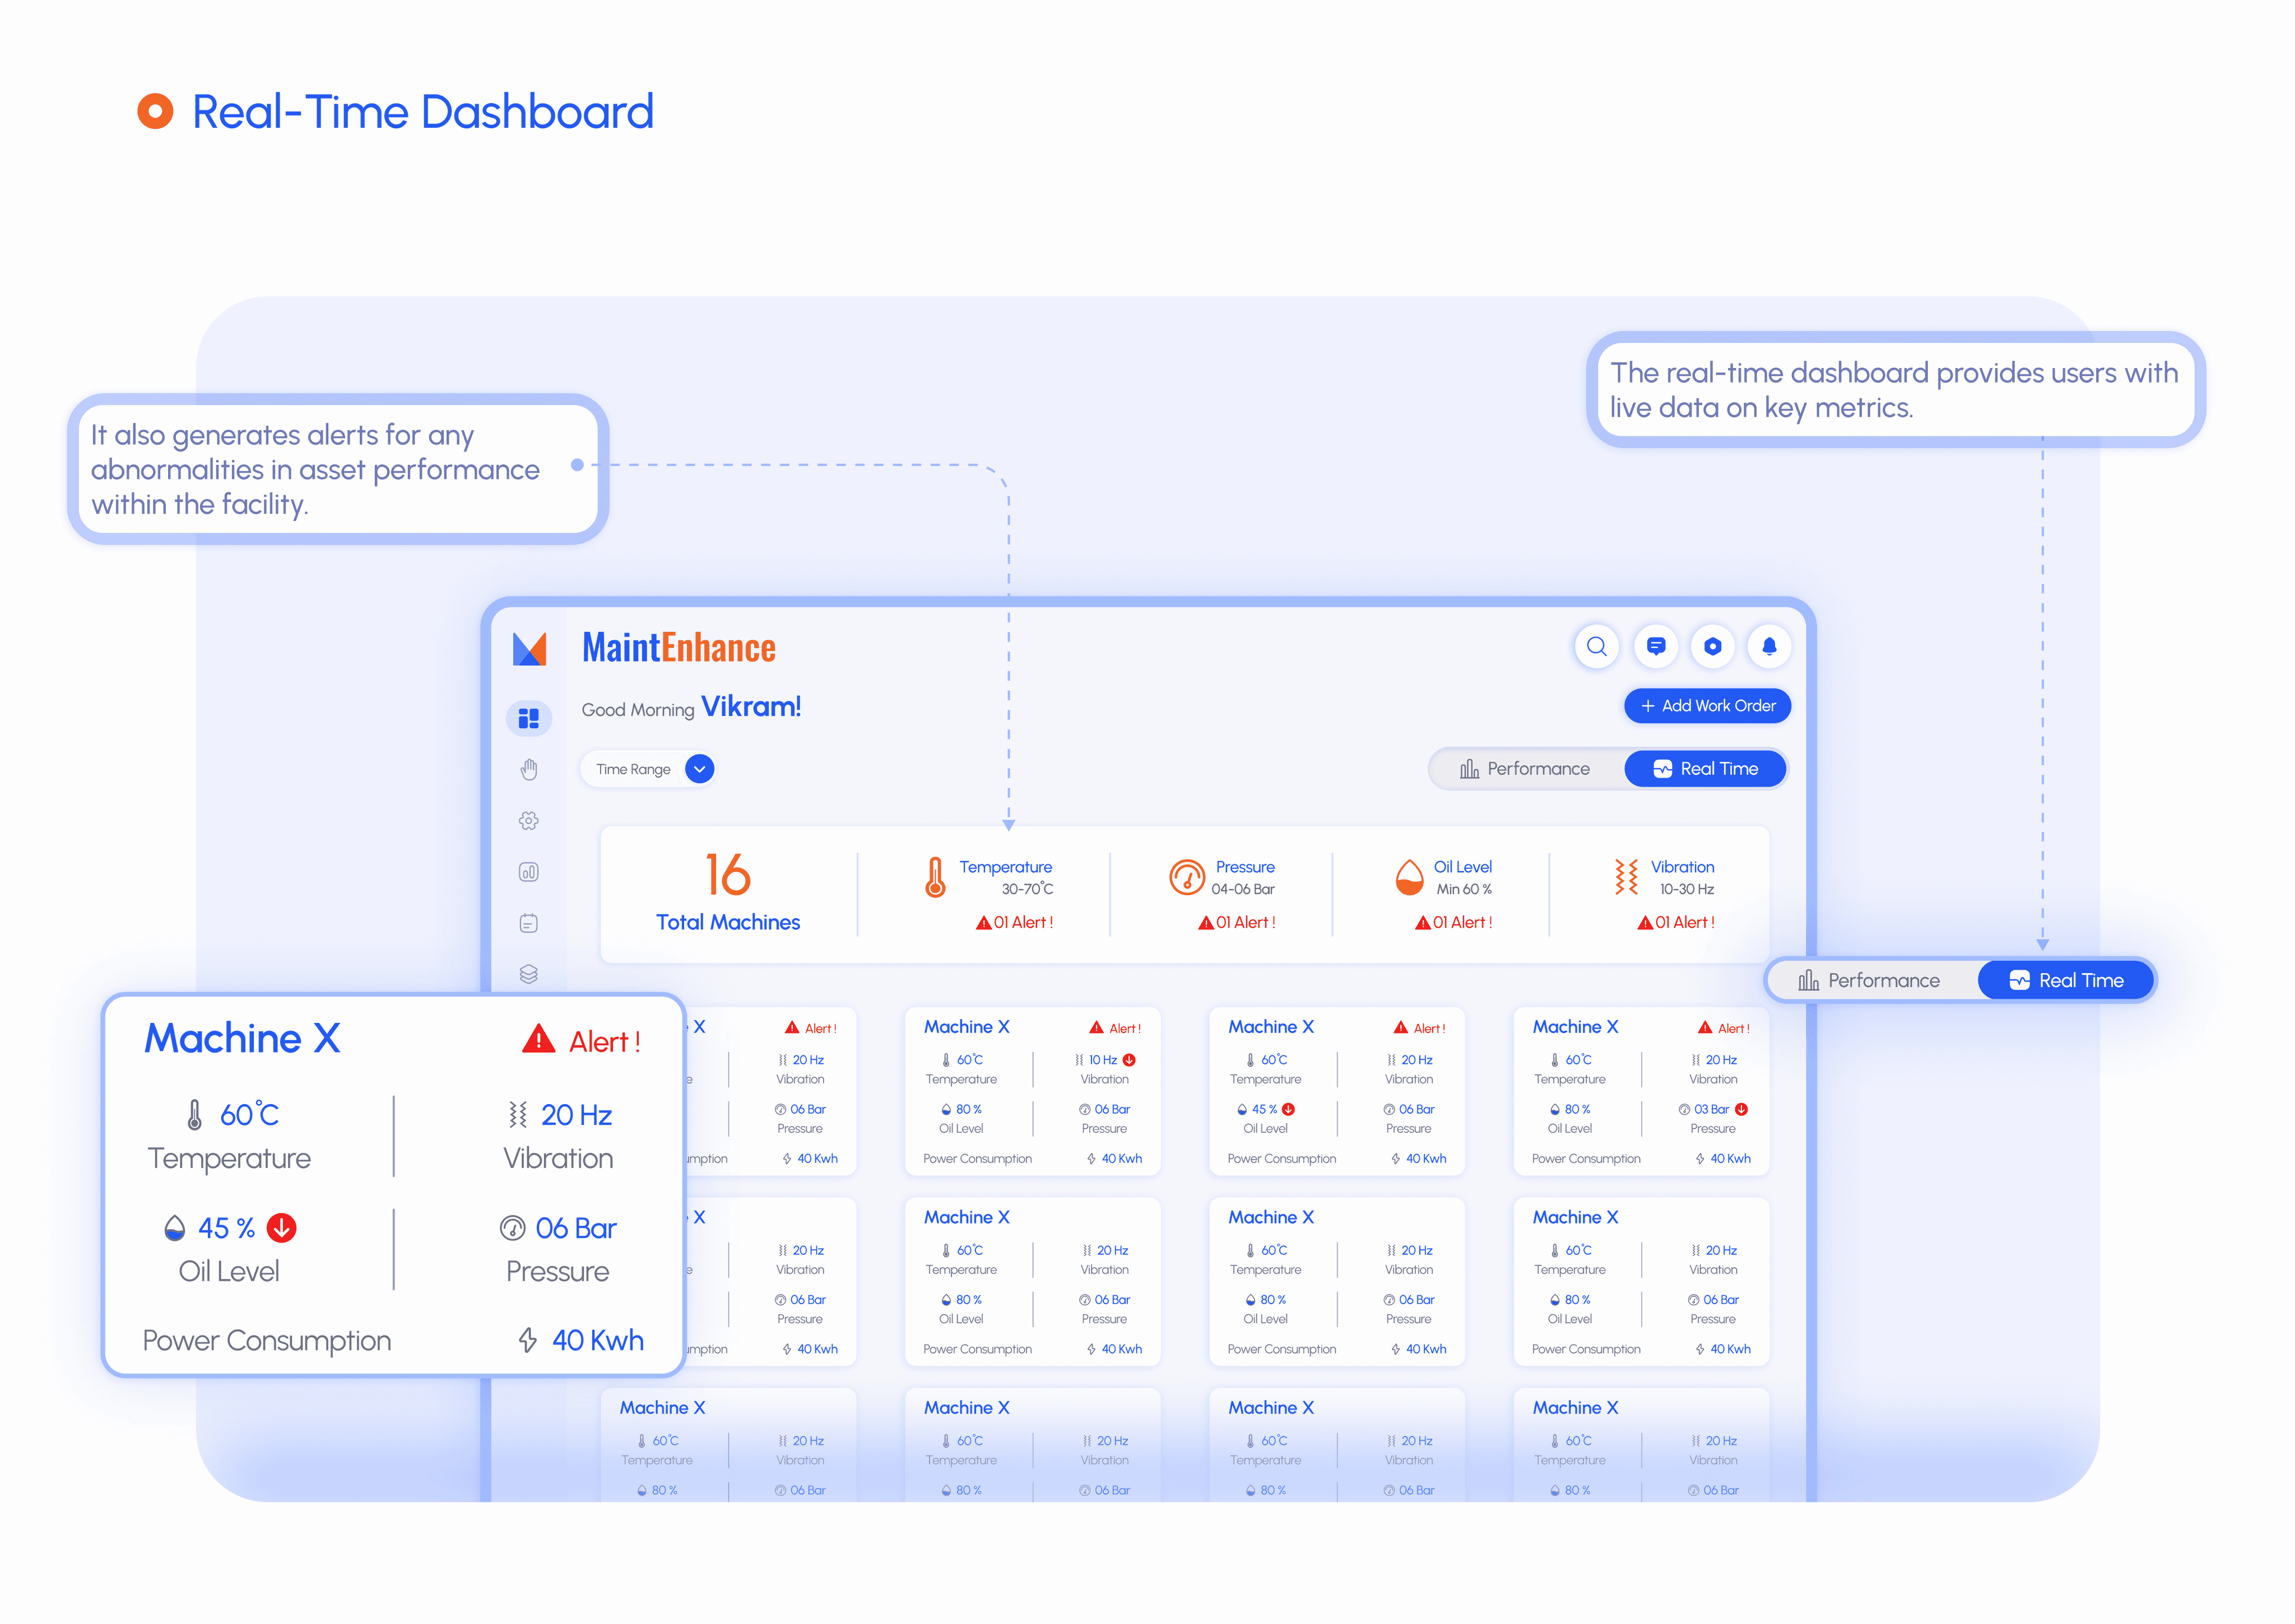Click enlarged Performance toggle outside dashboard
2295x1624 pixels.
point(1869,981)
